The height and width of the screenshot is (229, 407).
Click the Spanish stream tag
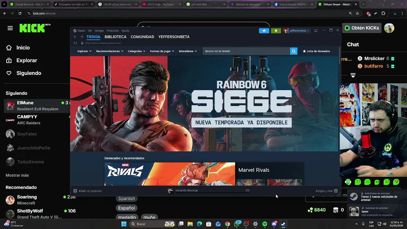tap(127, 198)
